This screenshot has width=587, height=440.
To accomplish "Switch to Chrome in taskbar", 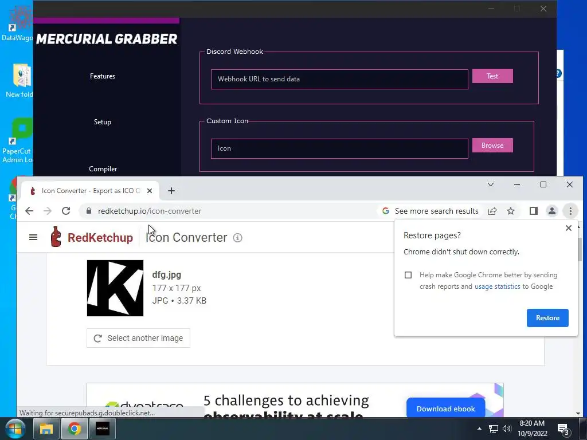I will (74, 429).
